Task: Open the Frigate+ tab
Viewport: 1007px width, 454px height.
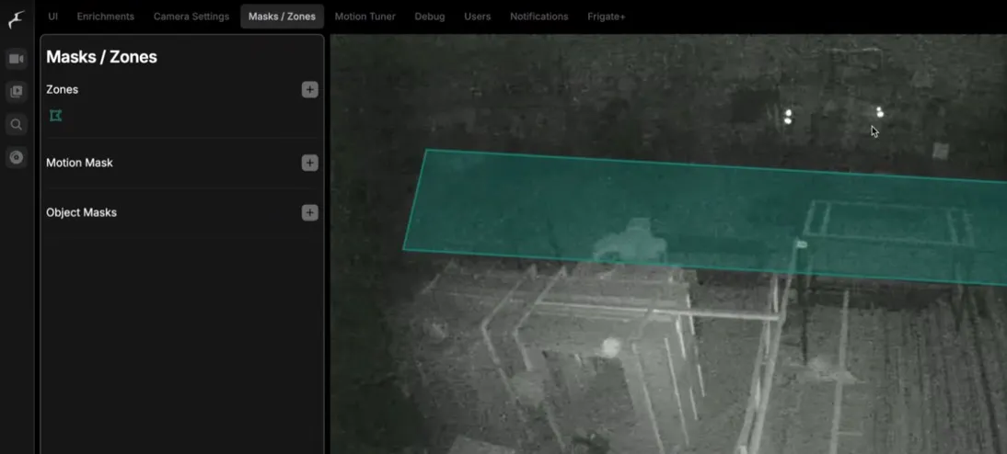Action: (607, 17)
